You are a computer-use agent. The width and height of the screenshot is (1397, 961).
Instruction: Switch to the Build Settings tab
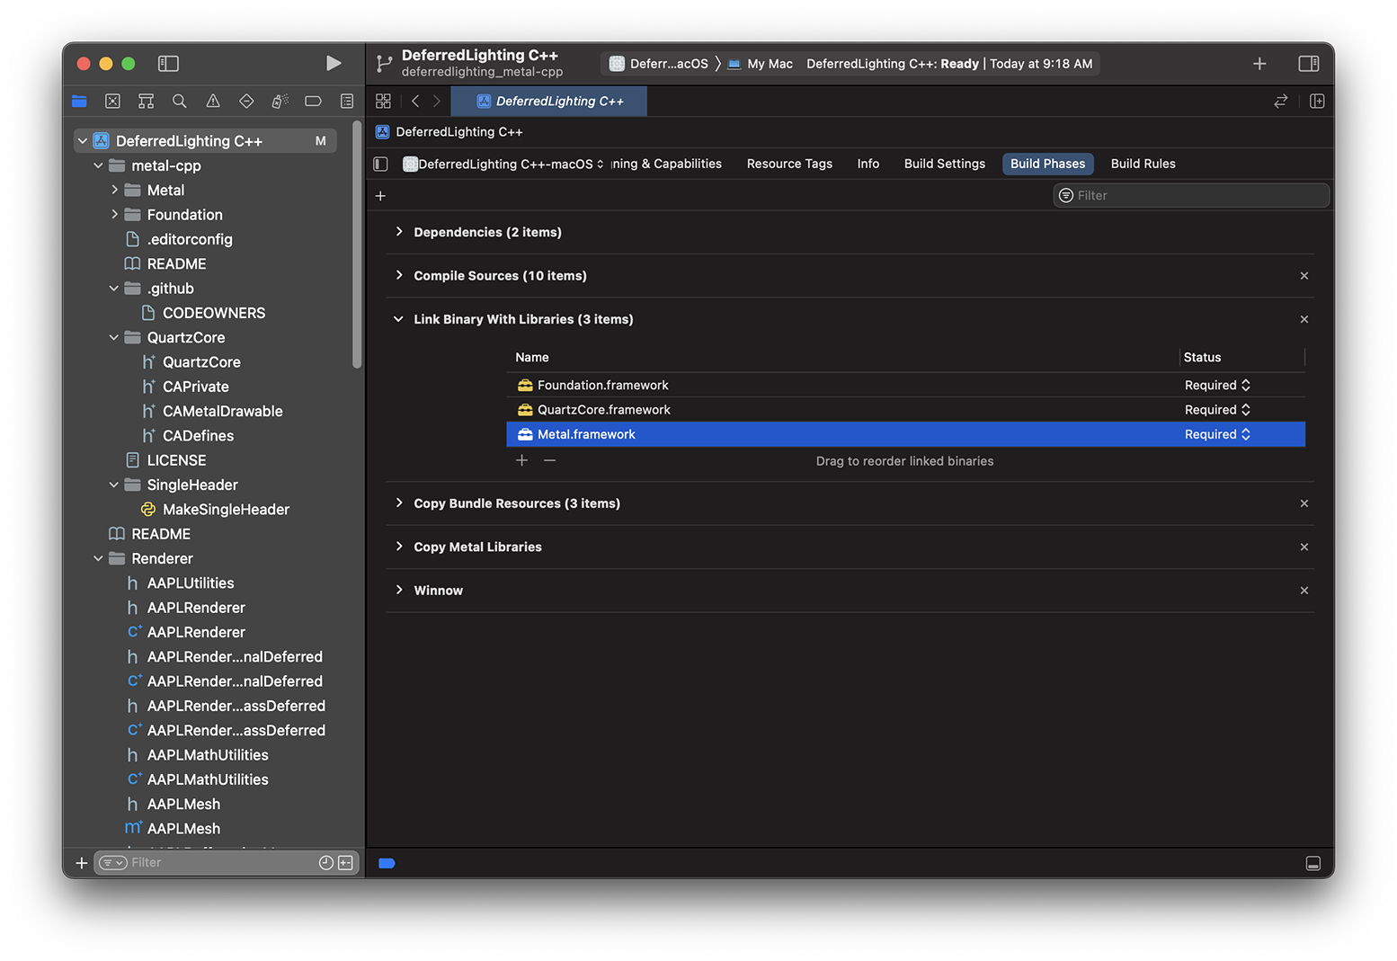944,163
